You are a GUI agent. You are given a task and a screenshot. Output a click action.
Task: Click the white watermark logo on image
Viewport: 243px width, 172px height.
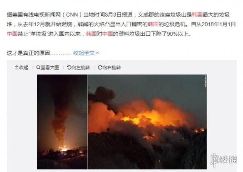223,160
